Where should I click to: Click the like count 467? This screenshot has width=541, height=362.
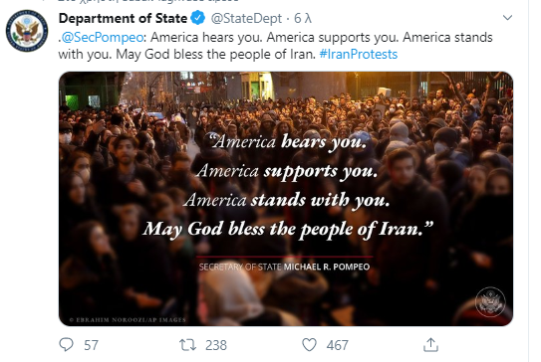pos(338,345)
